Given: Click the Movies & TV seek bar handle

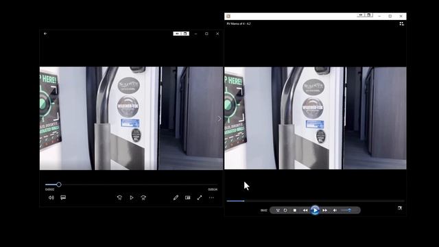Looking at the screenshot, I should [59, 185].
